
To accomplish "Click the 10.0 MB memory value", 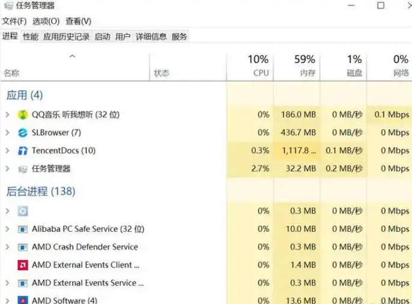I will (301, 229).
